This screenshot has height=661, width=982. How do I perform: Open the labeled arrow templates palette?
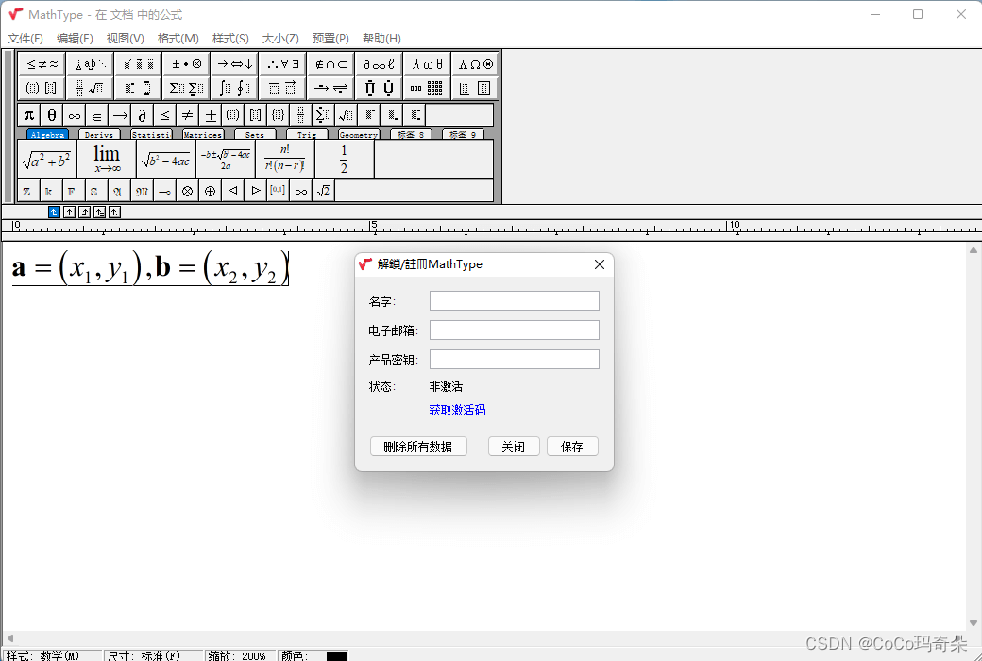tap(331, 89)
